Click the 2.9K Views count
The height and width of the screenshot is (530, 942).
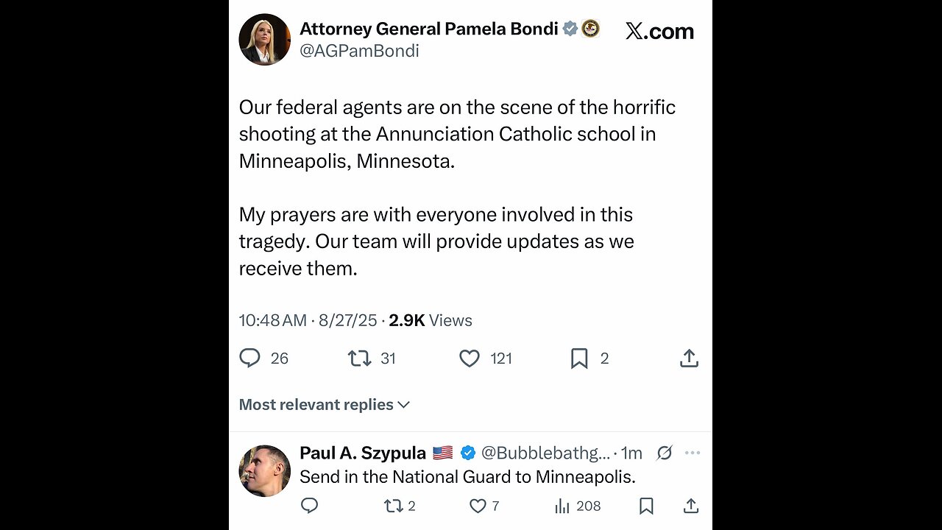[430, 320]
